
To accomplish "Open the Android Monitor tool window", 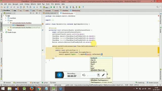I will point(20,83).
